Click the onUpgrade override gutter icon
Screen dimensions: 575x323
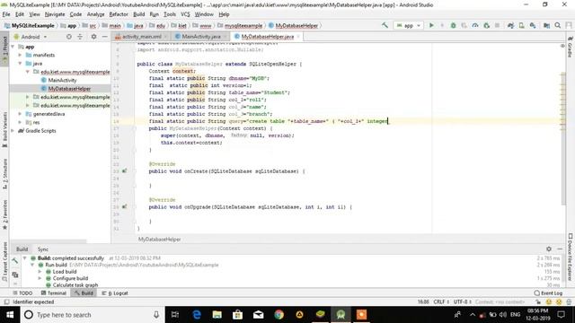pos(125,206)
